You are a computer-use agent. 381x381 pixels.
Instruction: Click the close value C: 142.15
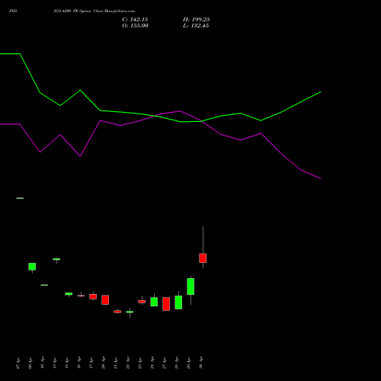pyautogui.click(x=135, y=20)
